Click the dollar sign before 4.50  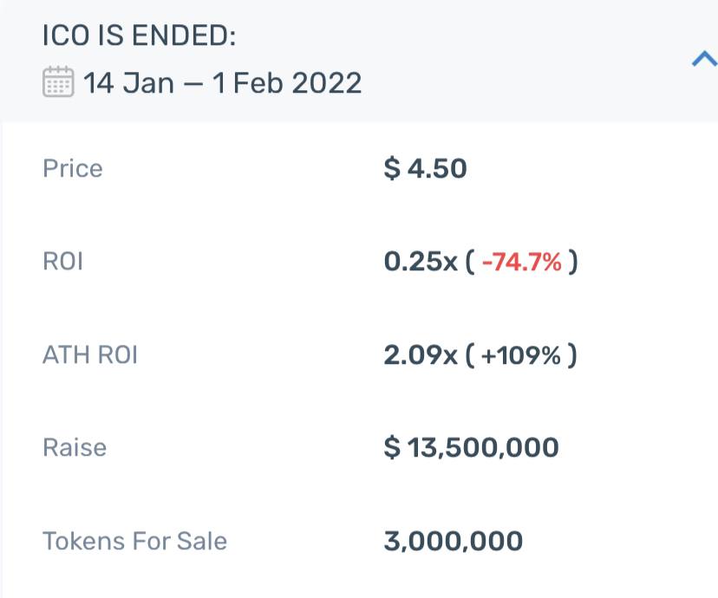(x=392, y=168)
